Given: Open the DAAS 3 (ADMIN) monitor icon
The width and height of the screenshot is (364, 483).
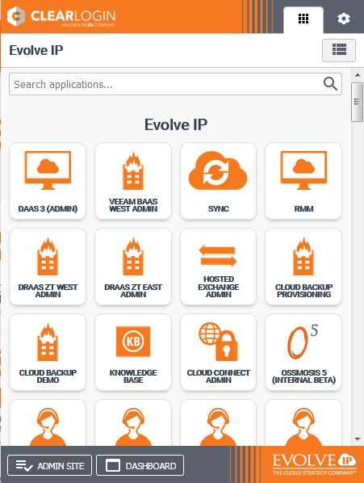Looking at the screenshot, I should tap(48, 170).
